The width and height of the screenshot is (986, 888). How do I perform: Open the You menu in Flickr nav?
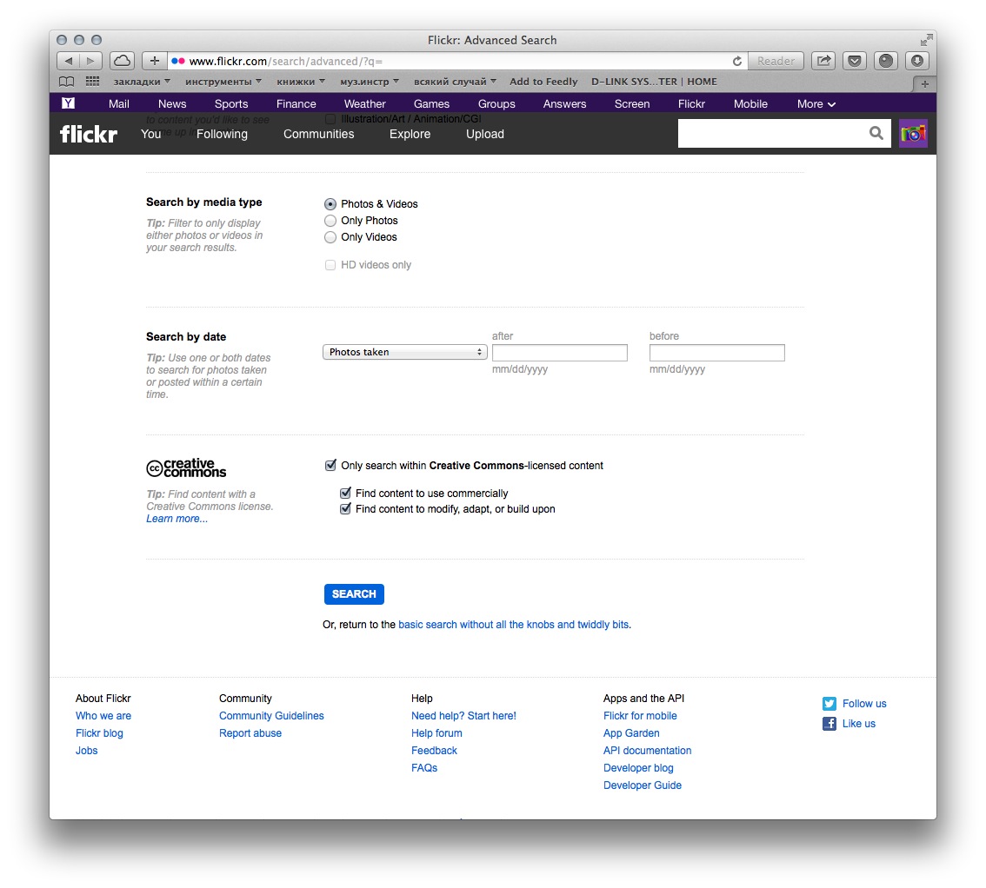151,135
